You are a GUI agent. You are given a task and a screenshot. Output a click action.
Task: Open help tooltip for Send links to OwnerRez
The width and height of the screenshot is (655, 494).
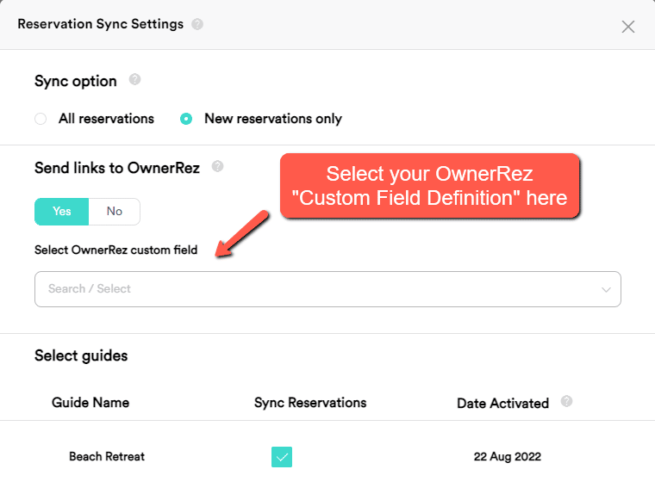[217, 167]
